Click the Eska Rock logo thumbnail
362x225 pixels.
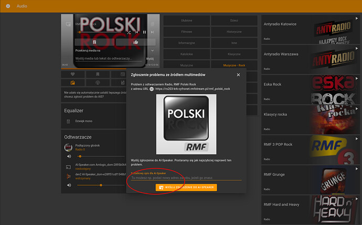pyautogui.click(x=334, y=90)
